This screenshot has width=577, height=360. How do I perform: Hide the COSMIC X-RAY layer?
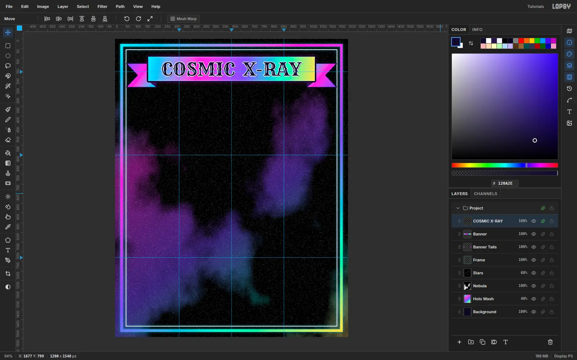pos(534,221)
